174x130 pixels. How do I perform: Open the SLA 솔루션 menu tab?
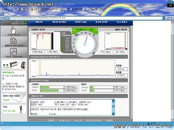pyautogui.click(x=122, y=22)
